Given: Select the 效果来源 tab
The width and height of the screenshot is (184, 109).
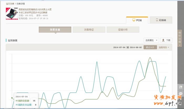Looking at the screenshot, I should pos(55,30).
